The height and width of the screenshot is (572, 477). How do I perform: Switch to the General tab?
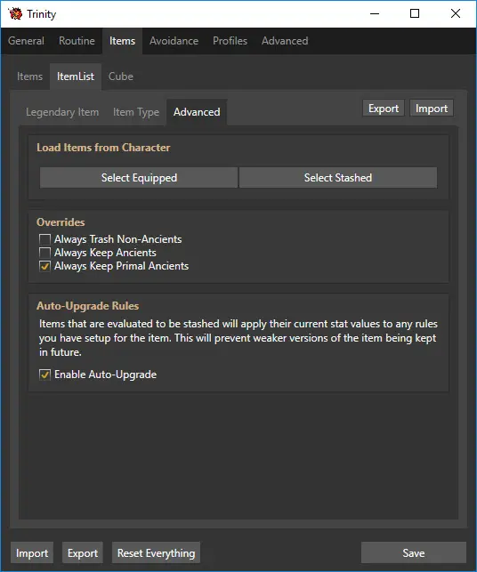coord(26,41)
